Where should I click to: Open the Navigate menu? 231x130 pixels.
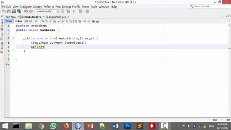click(26, 6)
